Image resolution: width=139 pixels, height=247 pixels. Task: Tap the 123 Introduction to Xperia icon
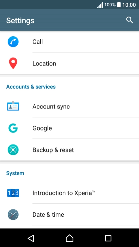pos(13,193)
